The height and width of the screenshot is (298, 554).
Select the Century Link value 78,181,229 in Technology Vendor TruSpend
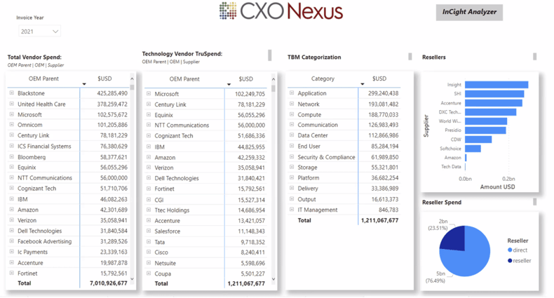251,104
